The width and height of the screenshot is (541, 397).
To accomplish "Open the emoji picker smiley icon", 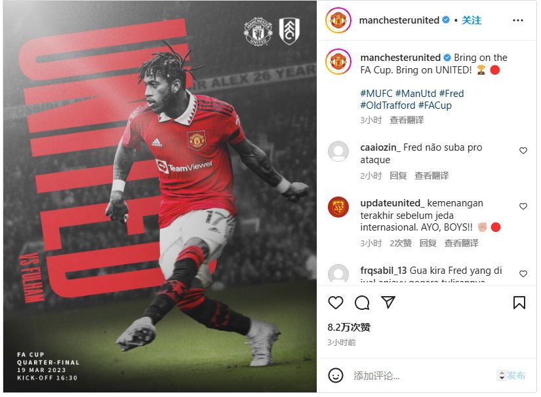I will click(335, 375).
